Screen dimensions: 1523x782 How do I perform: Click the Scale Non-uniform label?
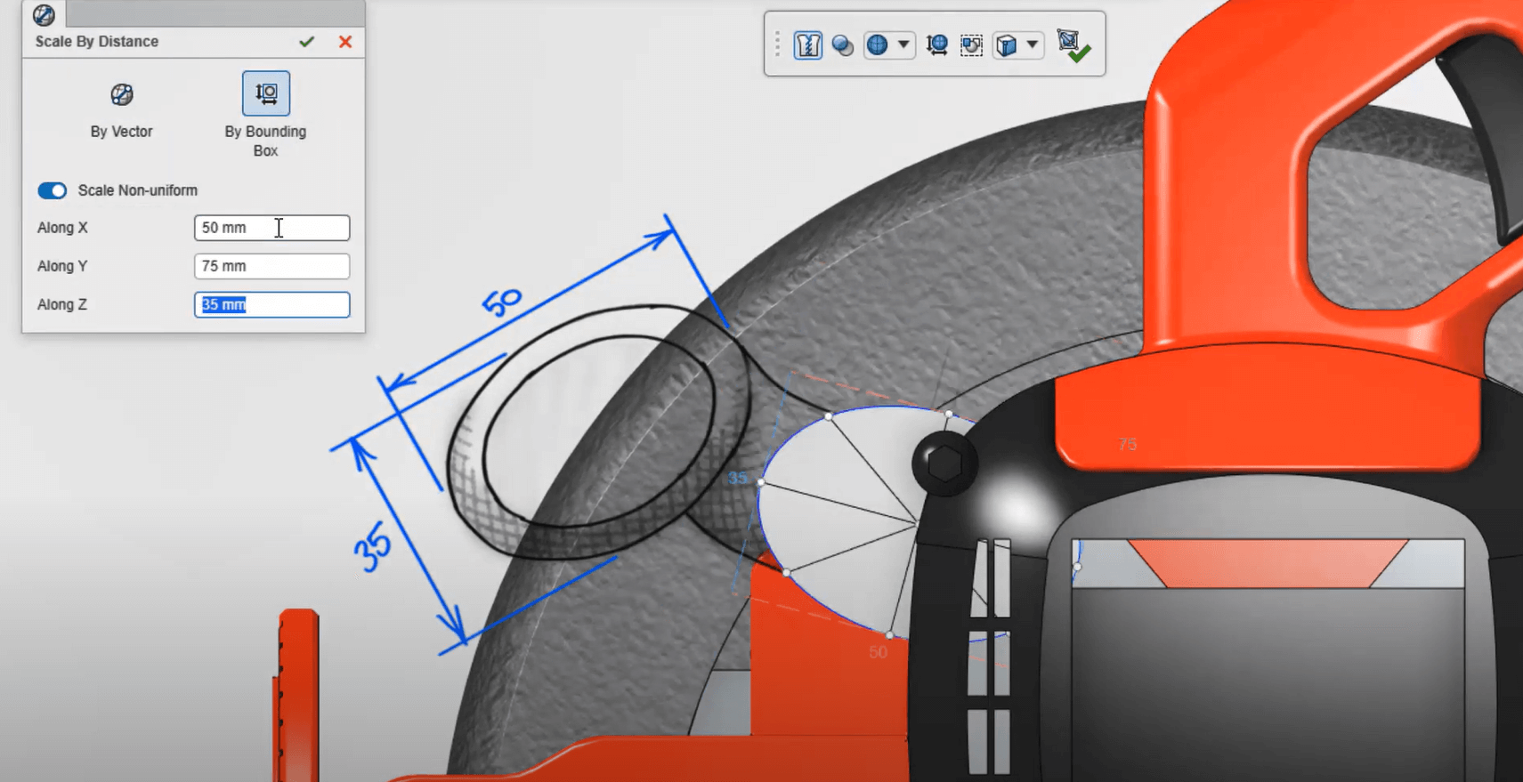(138, 190)
